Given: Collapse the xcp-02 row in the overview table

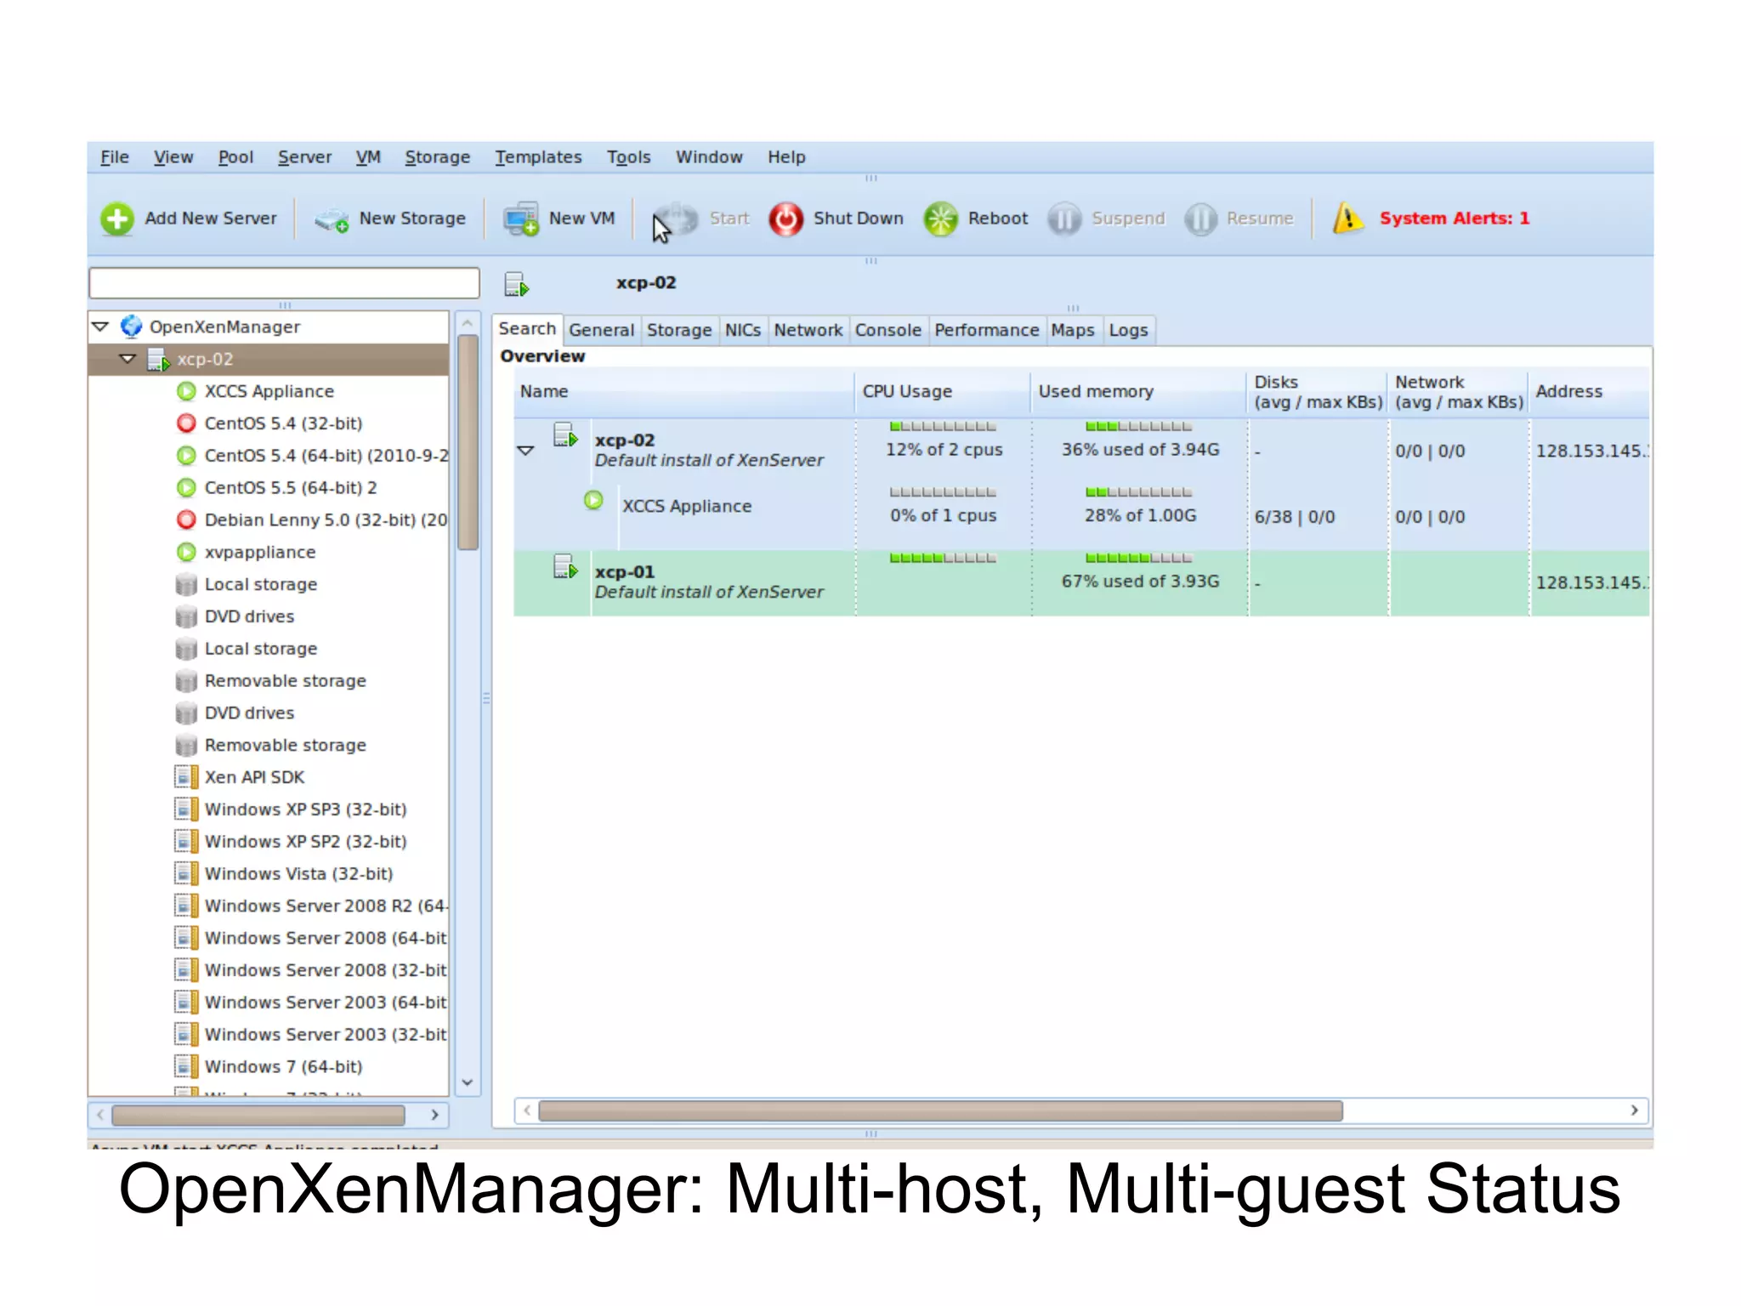Looking at the screenshot, I should (525, 451).
